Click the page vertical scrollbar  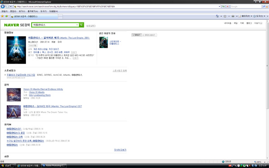click(267, 90)
